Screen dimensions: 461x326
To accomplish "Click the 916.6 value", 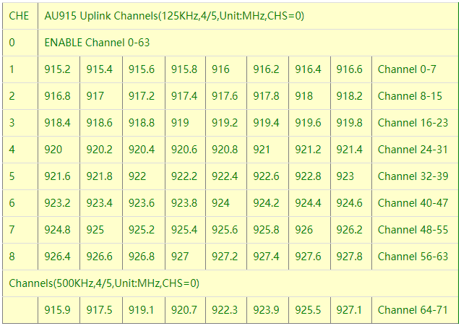I will click(x=349, y=69).
